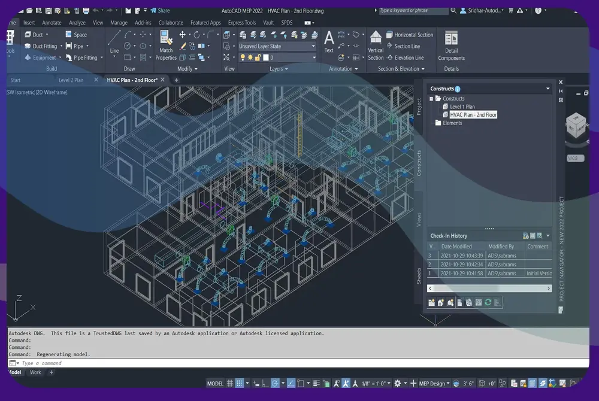Toggle the drawing grid display in status bar
Viewport: 599px width, 401px height.
point(230,384)
